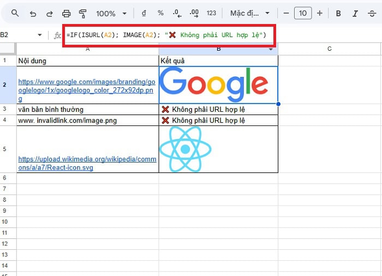Expand the name box dropdown arrow
The height and width of the screenshot is (276, 382).
pyautogui.click(x=40, y=35)
